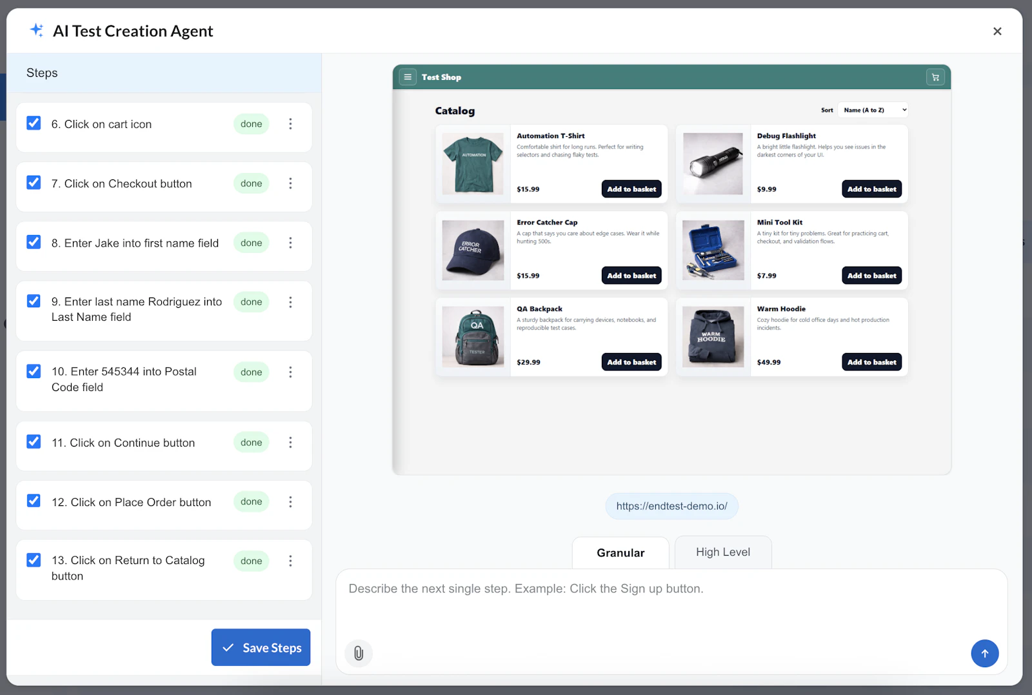The width and height of the screenshot is (1032, 695).
Task: Click the Automation T-Shirt product image
Action: pyautogui.click(x=473, y=164)
